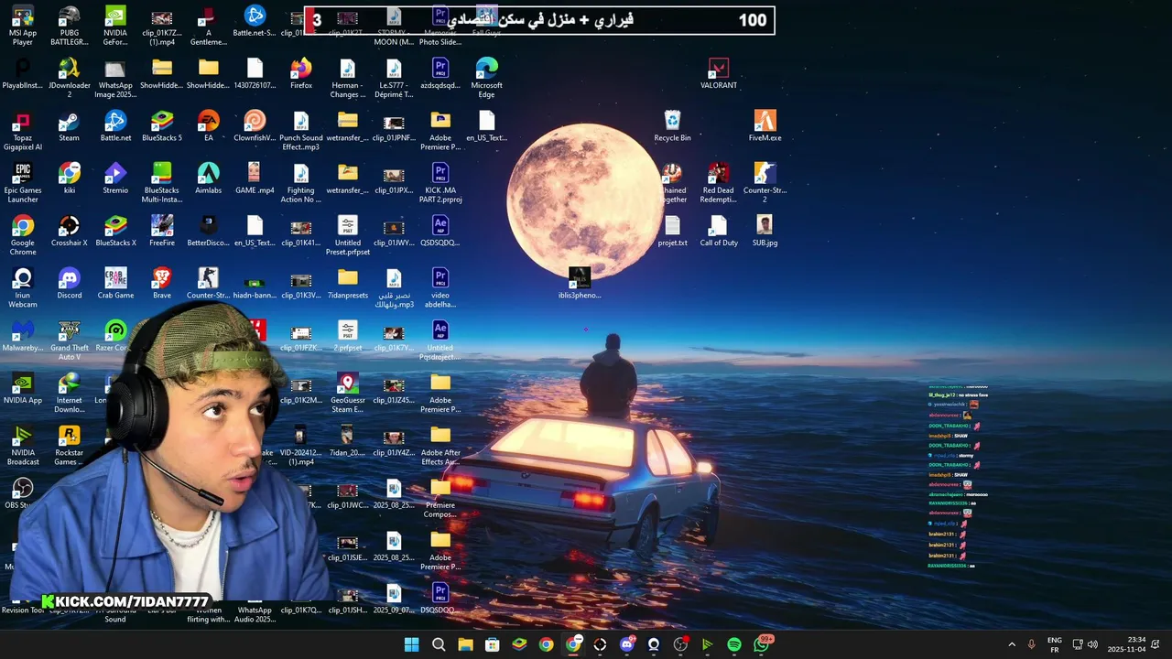Open the Windows Start menu

pyautogui.click(x=412, y=644)
